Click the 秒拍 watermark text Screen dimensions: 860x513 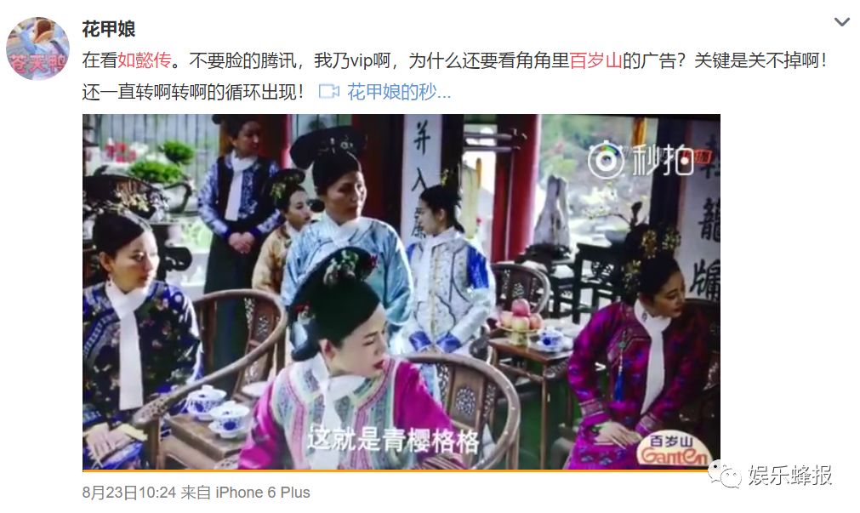[663, 160]
